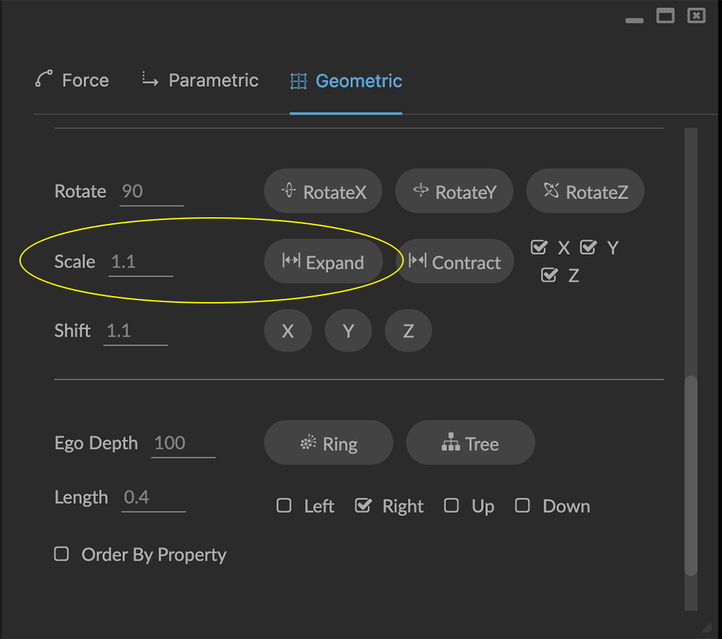Image resolution: width=722 pixels, height=639 pixels.
Task: Switch to the Force tab
Action: [x=72, y=80]
